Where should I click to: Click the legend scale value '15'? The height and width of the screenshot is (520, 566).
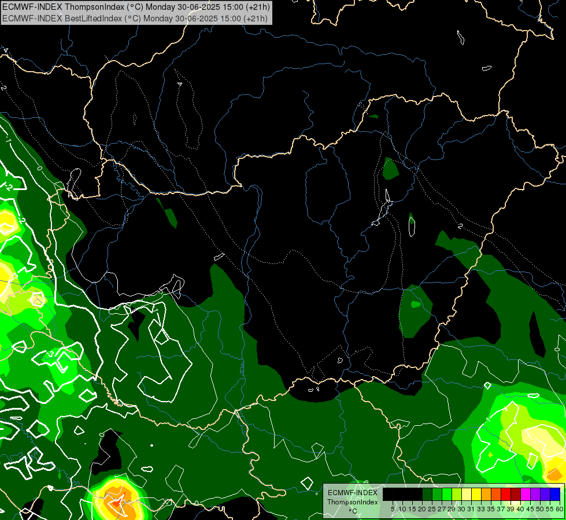pyautogui.click(x=413, y=509)
